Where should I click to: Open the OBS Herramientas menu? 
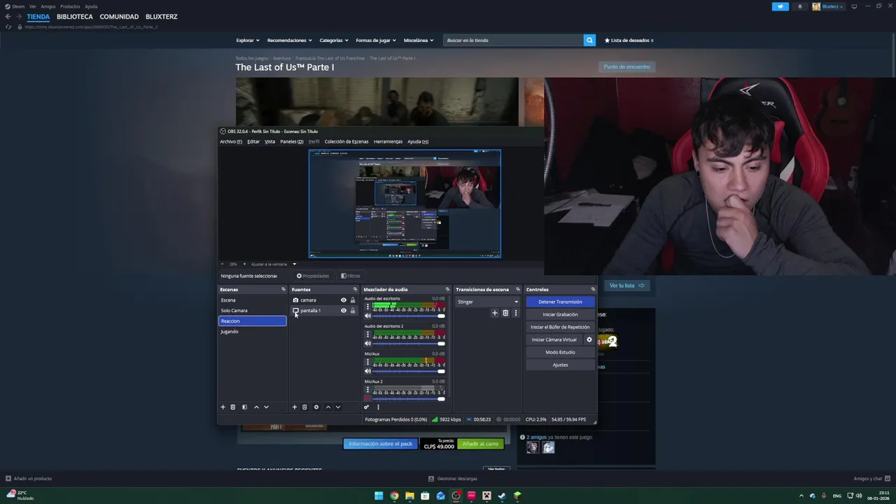pyautogui.click(x=388, y=141)
